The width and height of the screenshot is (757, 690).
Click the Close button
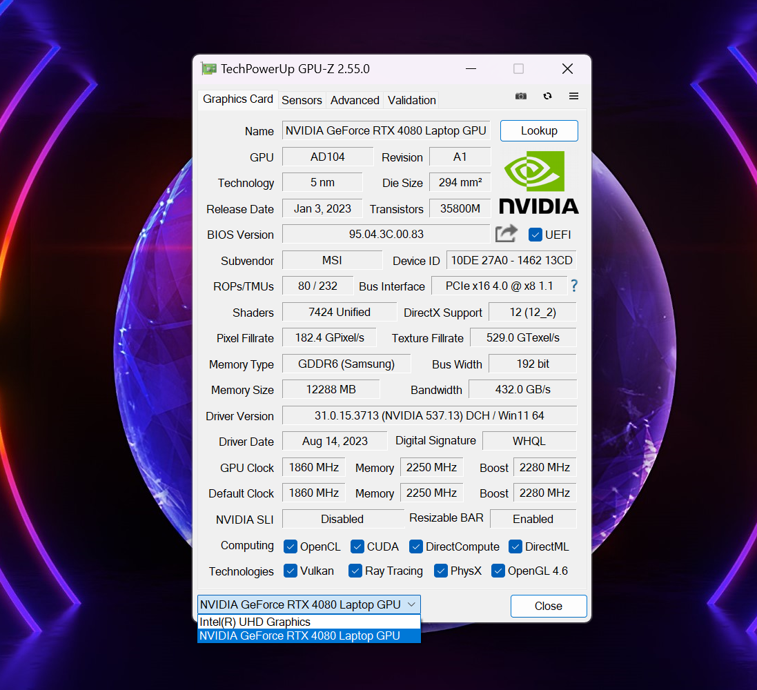[x=549, y=606]
